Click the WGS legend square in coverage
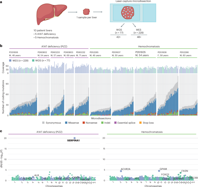The height and width of the screenshot is (187, 198). (x=33, y=61)
